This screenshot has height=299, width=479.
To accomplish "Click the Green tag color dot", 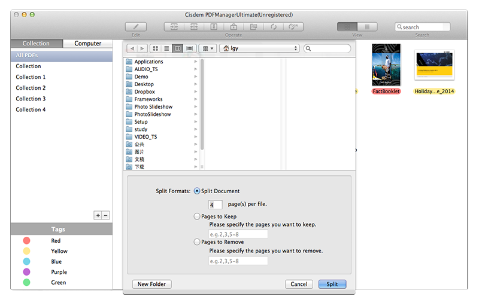I will [26, 282].
